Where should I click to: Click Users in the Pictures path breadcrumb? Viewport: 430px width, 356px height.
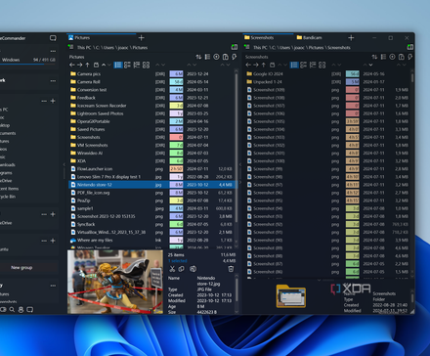[x=108, y=48]
